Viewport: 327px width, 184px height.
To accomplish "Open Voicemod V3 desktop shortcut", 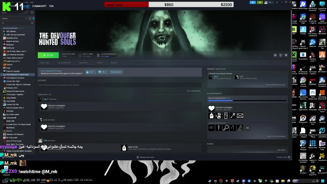I will click(x=322, y=170).
